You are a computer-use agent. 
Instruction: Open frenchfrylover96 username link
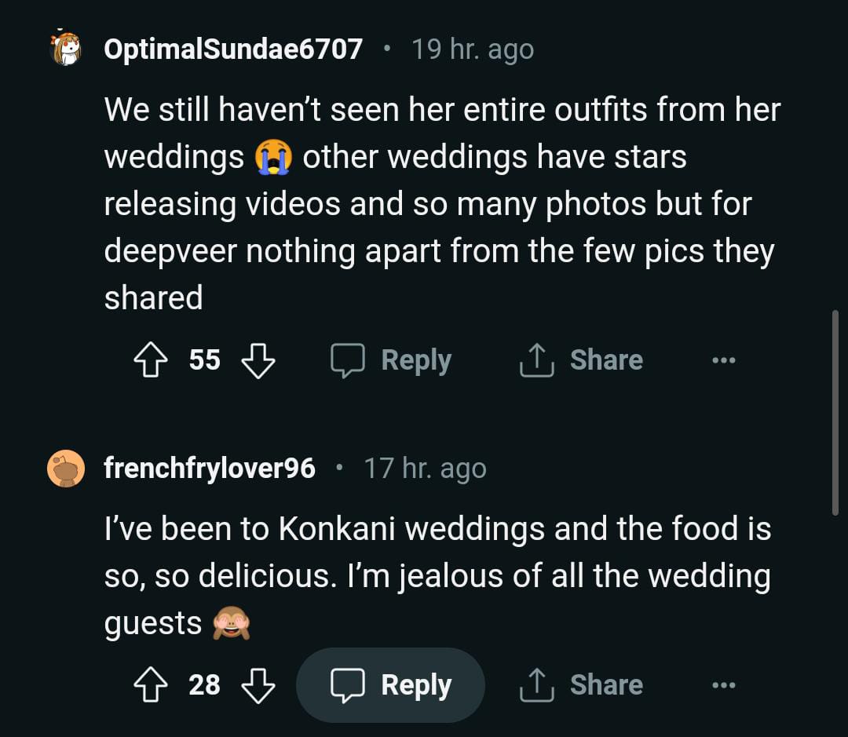pyautogui.click(x=210, y=469)
